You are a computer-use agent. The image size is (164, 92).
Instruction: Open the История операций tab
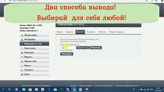tap(116, 32)
